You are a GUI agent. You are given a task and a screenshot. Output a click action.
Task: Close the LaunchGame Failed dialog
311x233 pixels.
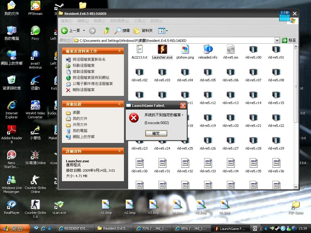(183, 106)
